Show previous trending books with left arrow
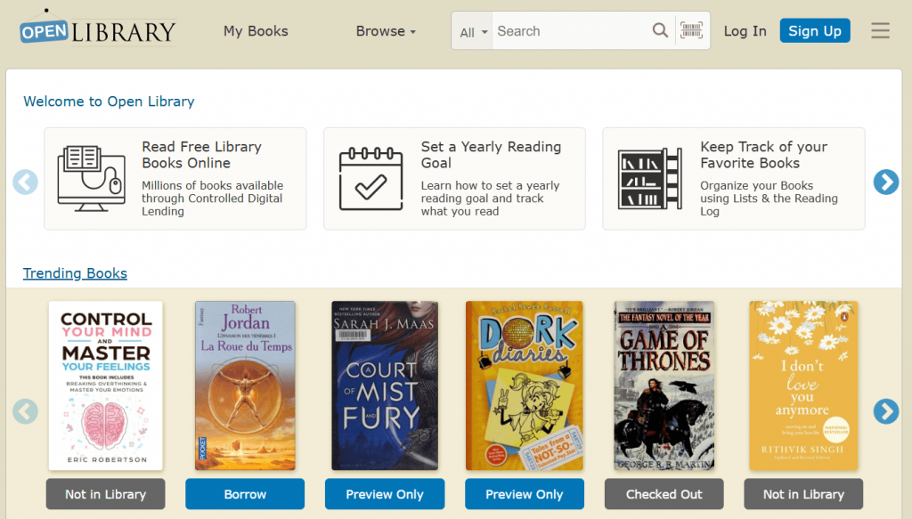The height and width of the screenshot is (519, 912). 26,411
